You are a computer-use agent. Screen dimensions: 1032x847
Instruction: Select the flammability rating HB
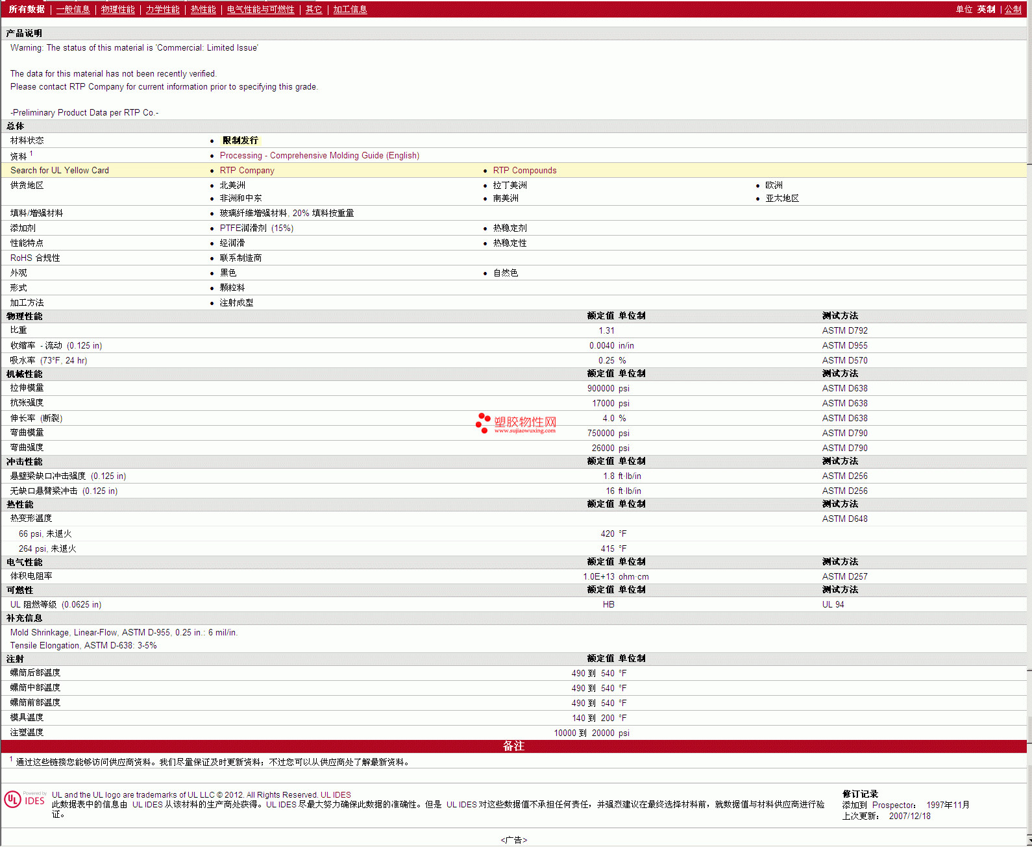pyautogui.click(x=608, y=604)
